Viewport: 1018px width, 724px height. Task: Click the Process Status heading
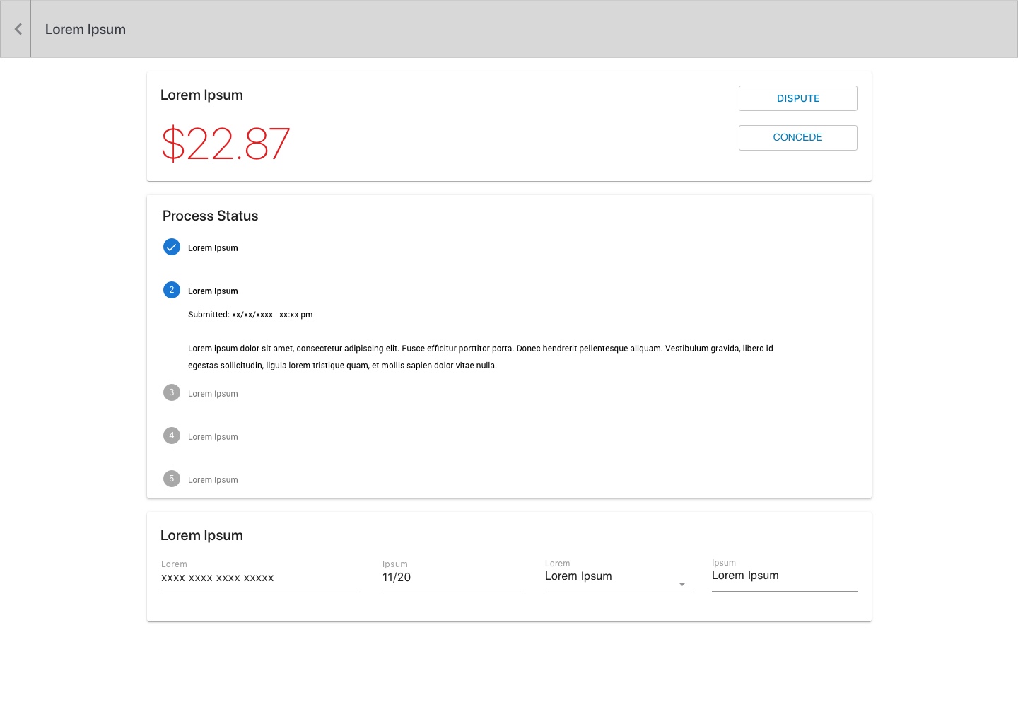coord(210,216)
